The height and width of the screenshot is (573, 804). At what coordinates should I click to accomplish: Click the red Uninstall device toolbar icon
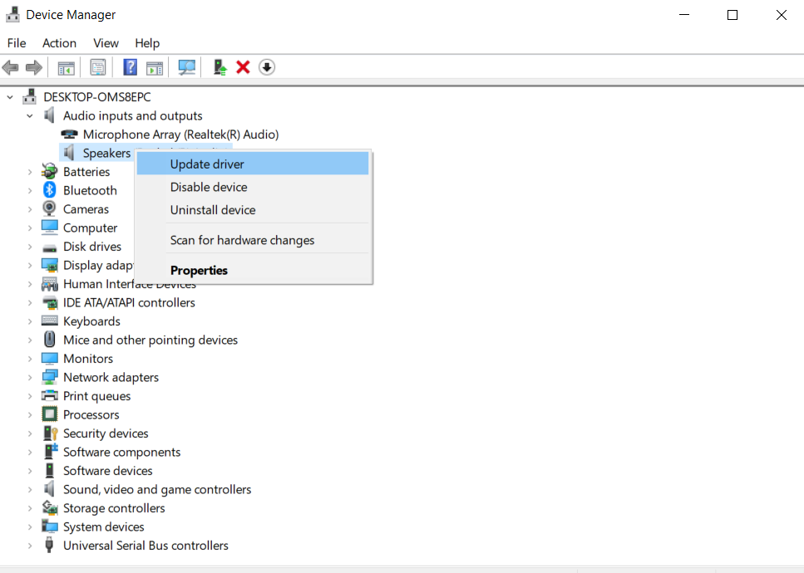point(243,67)
